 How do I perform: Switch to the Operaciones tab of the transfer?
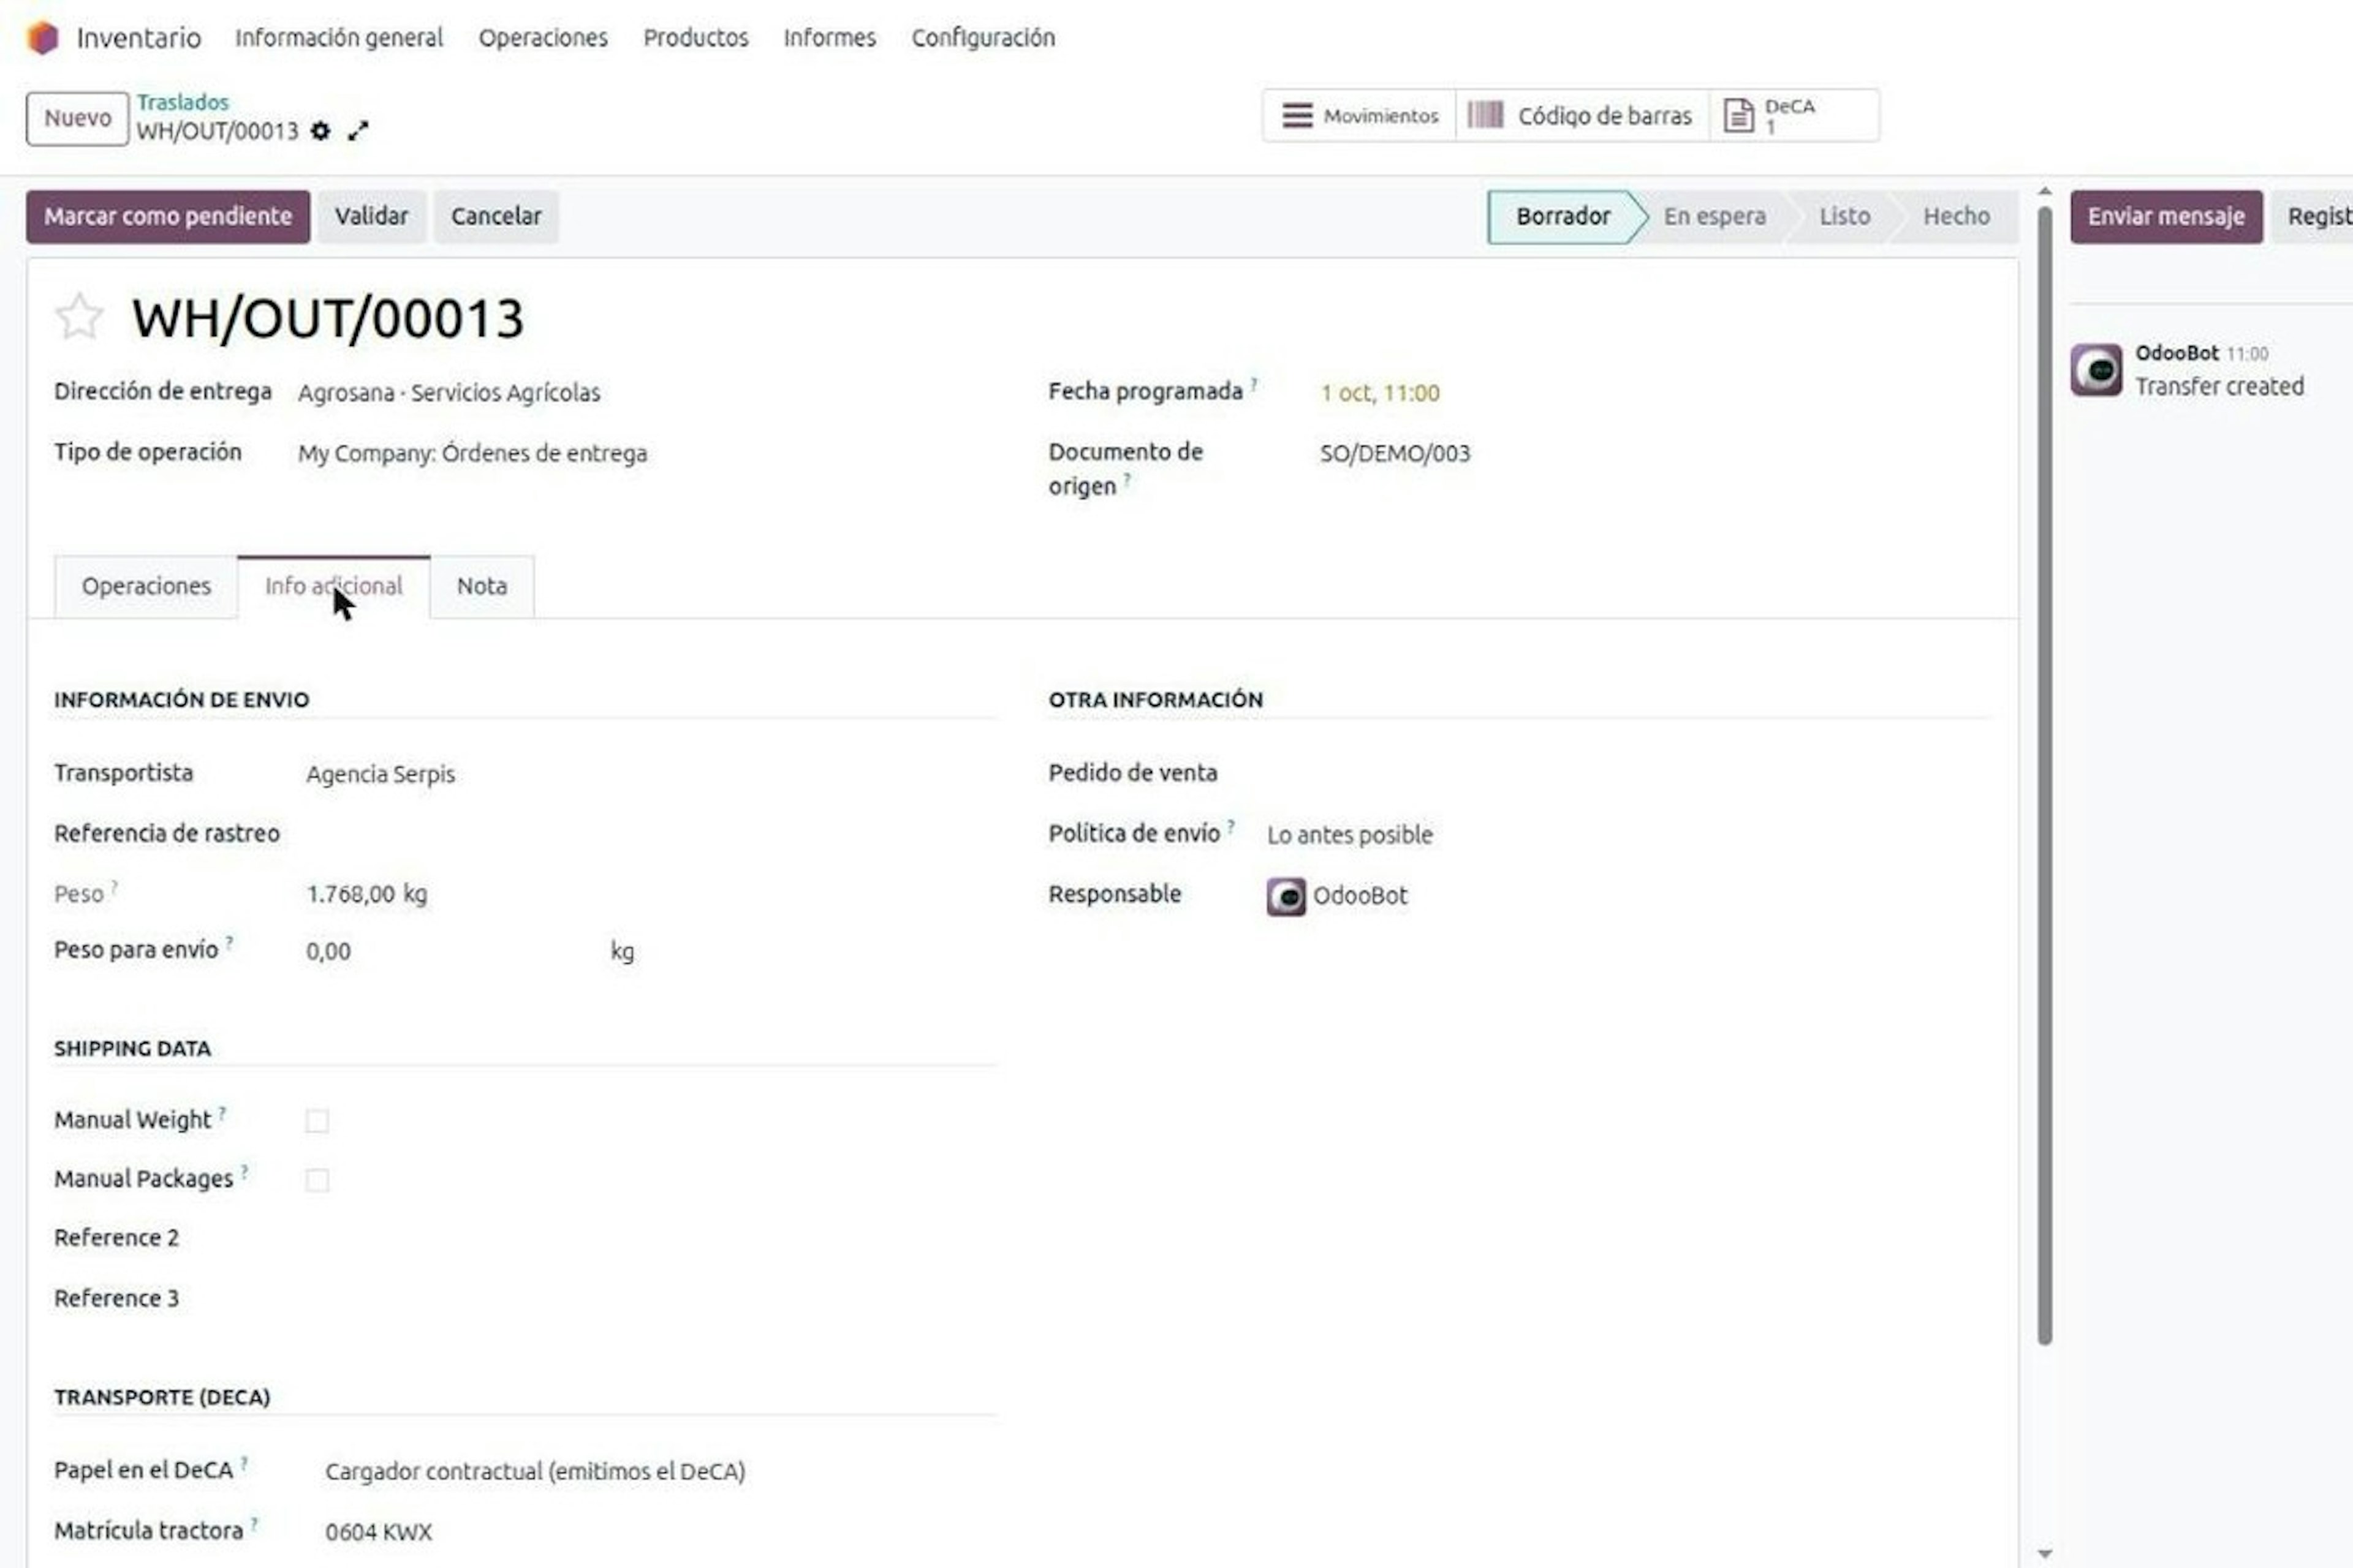146,586
